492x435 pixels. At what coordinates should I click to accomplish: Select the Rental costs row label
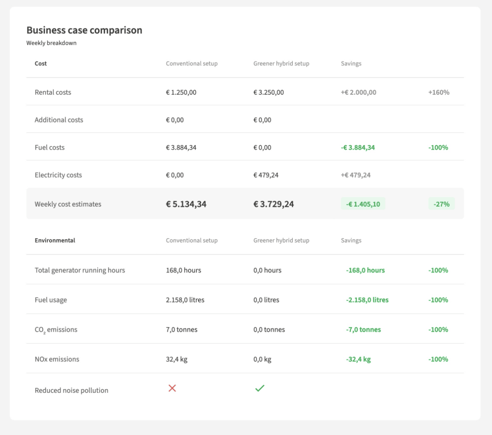coord(53,92)
